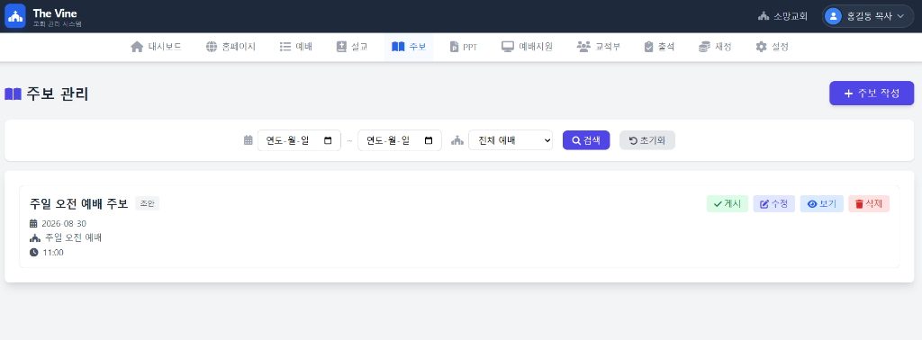Click the book icon beside 주보 관리
Screen dimensions: 922x340
click(13, 94)
